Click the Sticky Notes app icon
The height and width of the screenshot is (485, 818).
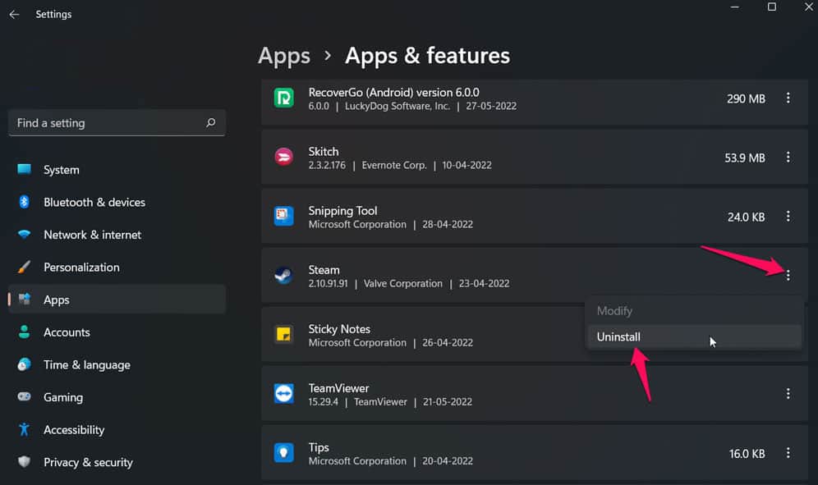283,335
